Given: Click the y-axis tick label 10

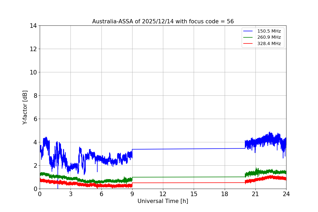Looking at the screenshot, I should click(33, 72).
